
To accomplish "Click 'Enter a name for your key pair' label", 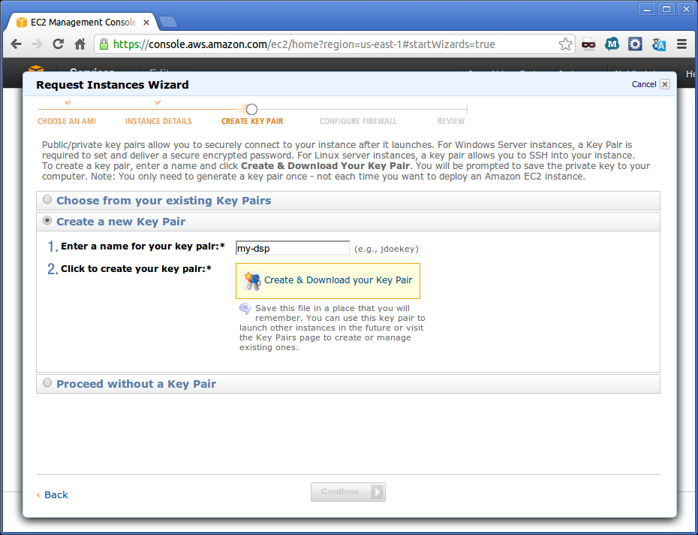I will [x=143, y=246].
